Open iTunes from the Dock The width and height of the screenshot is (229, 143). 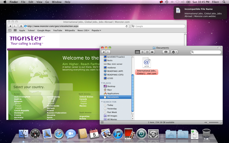click(x=118, y=134)
